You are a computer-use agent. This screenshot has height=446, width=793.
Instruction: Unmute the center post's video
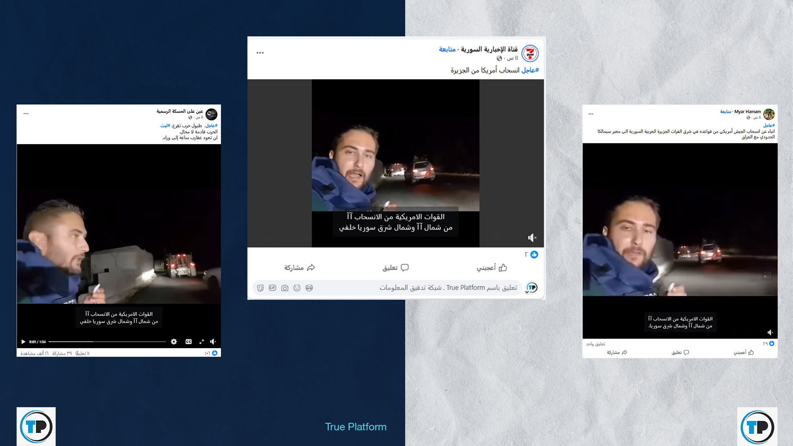pos(532,238)
